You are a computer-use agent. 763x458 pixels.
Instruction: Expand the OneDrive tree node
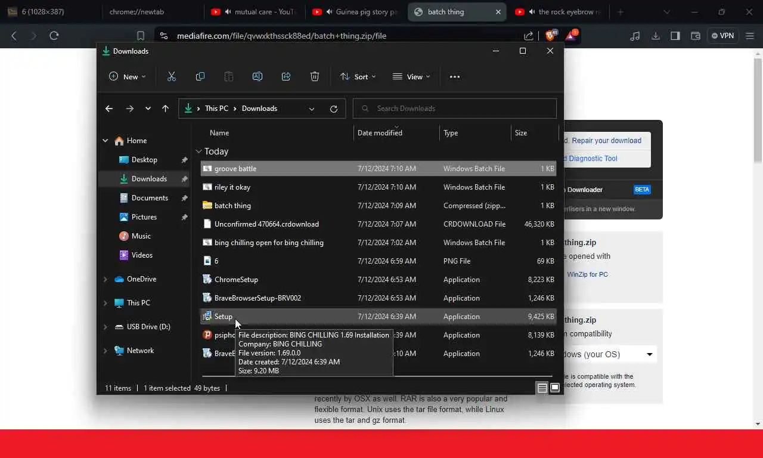106,279
